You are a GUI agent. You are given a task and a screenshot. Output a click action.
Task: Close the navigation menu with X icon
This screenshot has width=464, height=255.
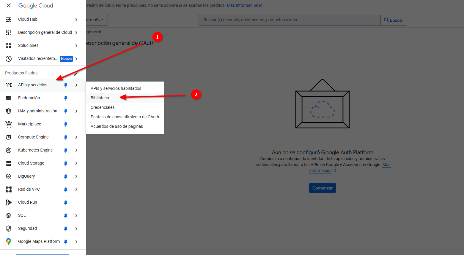(9, 5)
